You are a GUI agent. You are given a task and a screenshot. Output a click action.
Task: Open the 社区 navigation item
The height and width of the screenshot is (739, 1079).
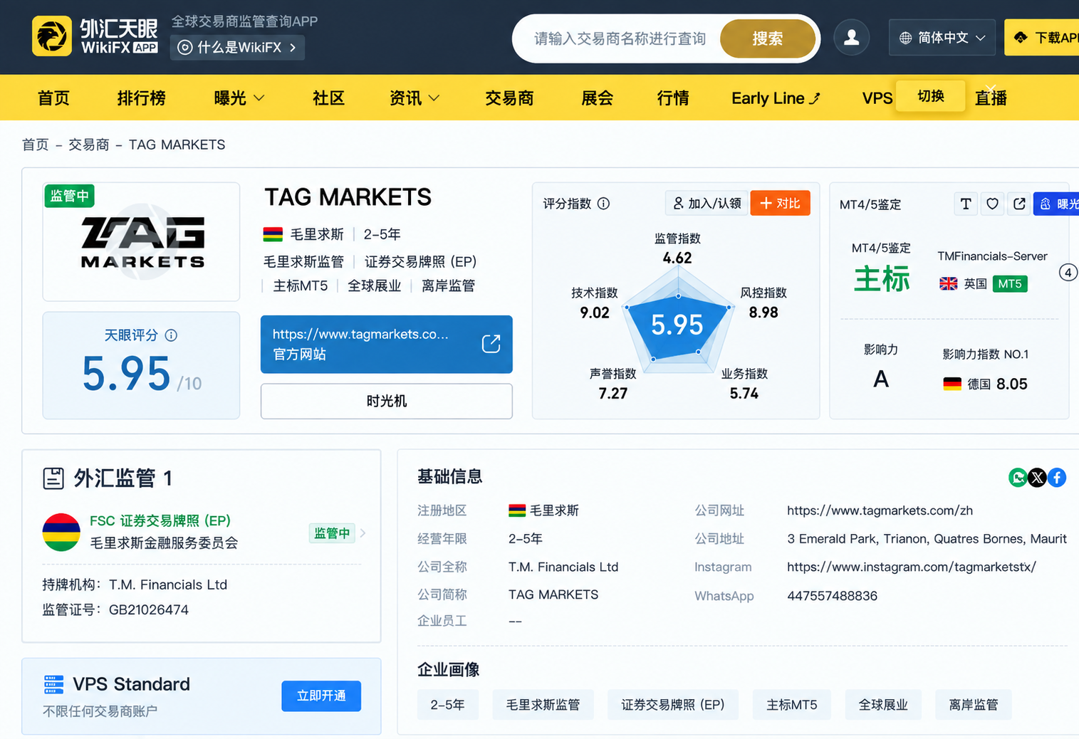coord(328,98)
